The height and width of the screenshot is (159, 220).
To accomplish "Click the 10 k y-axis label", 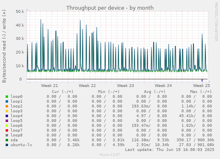I will point(20,66).
